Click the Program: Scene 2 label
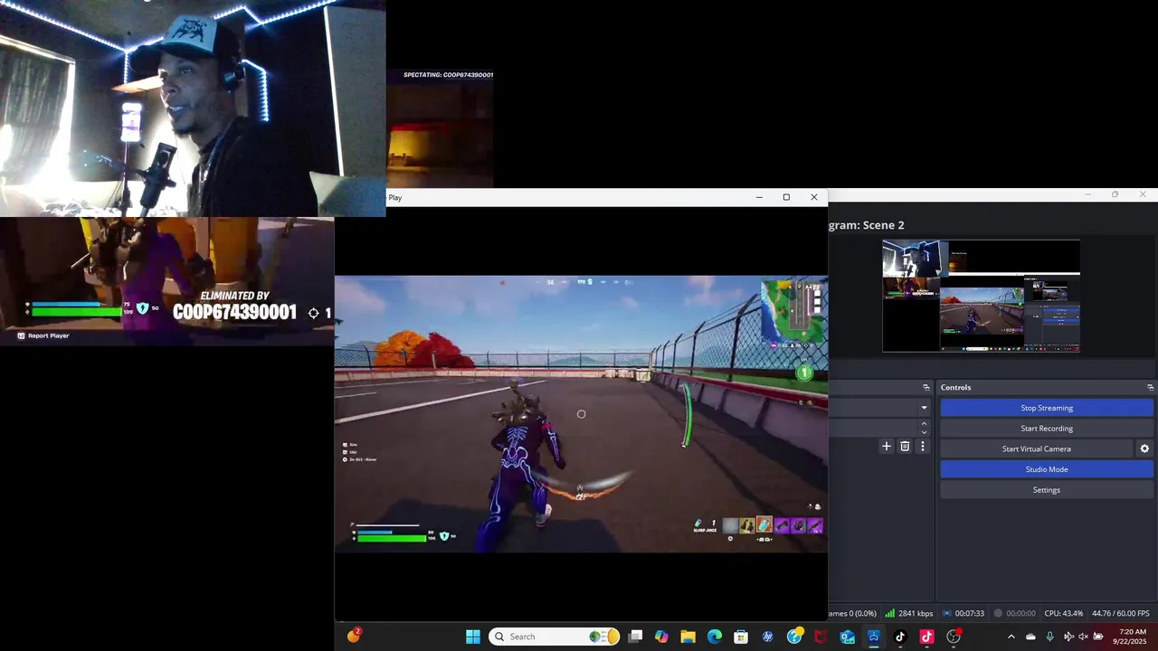Image resolution: width=1158 pixels, height=651 pixels. pyautogui.click(x=866, y=225)
